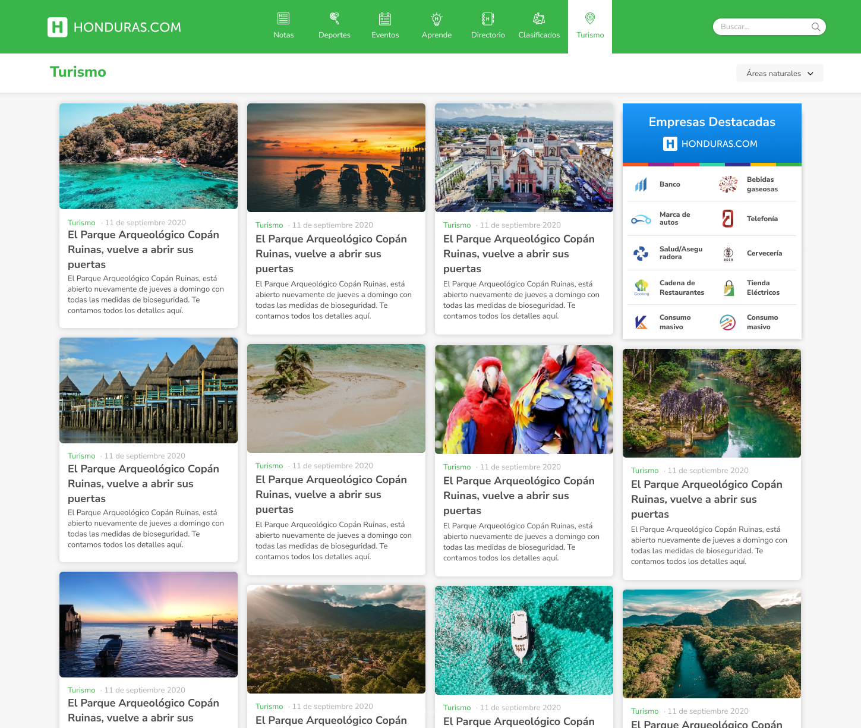Screen dimensions: 861x728
Task: Open the Áreas naturales dropdown
Action: tap(780, 73)
